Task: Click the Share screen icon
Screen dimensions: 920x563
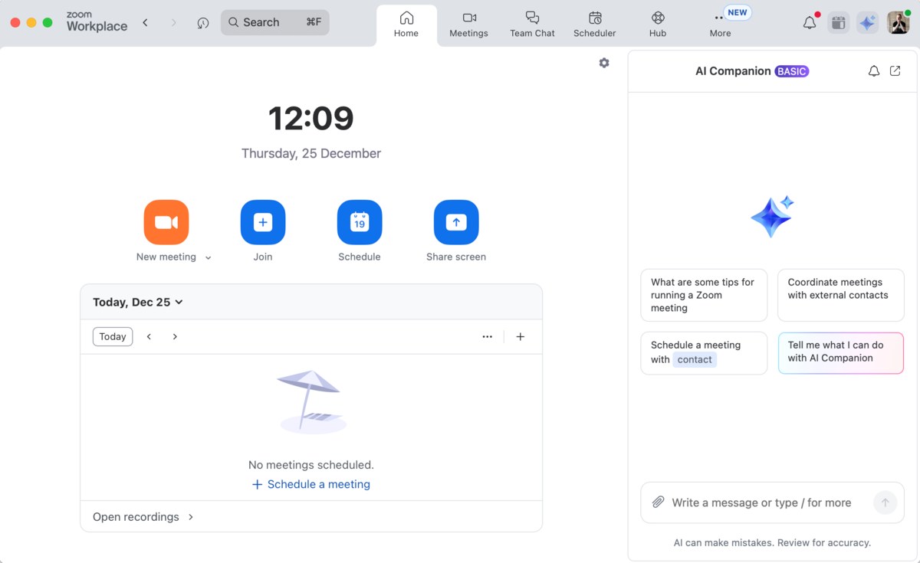Action: [456, 222]
